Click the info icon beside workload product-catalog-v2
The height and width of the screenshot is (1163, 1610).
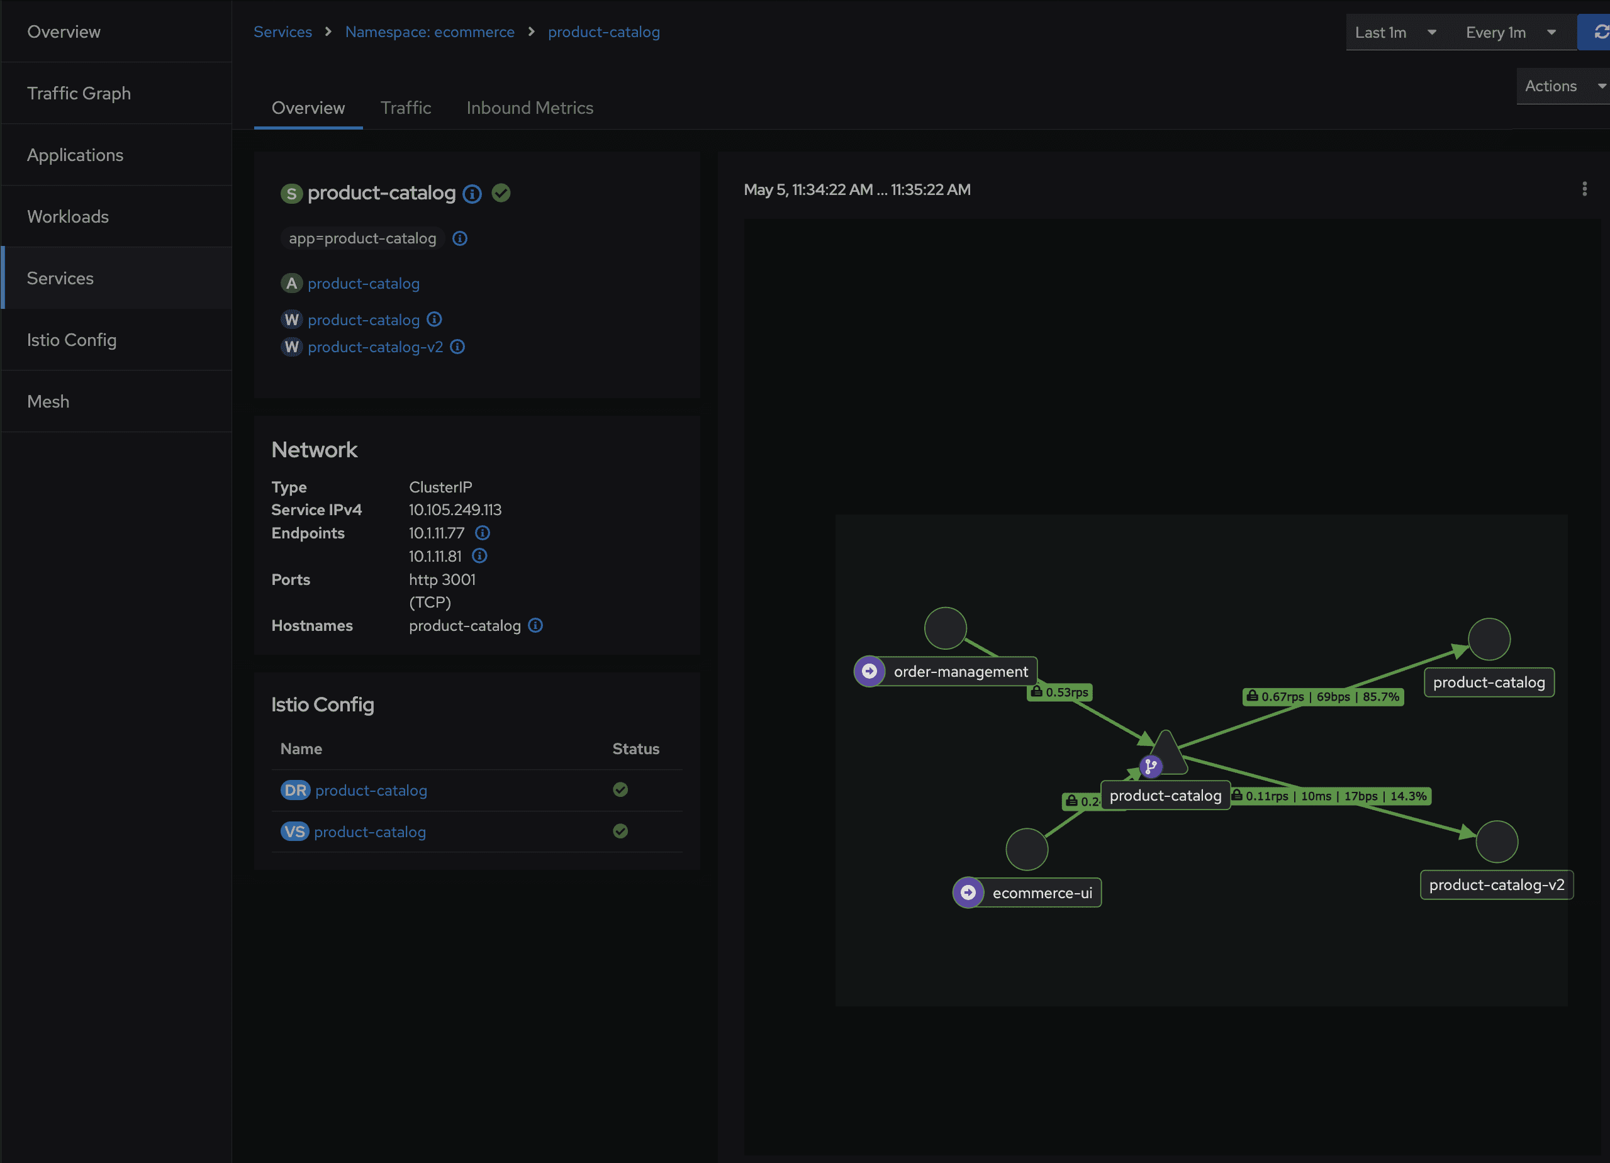458,347
